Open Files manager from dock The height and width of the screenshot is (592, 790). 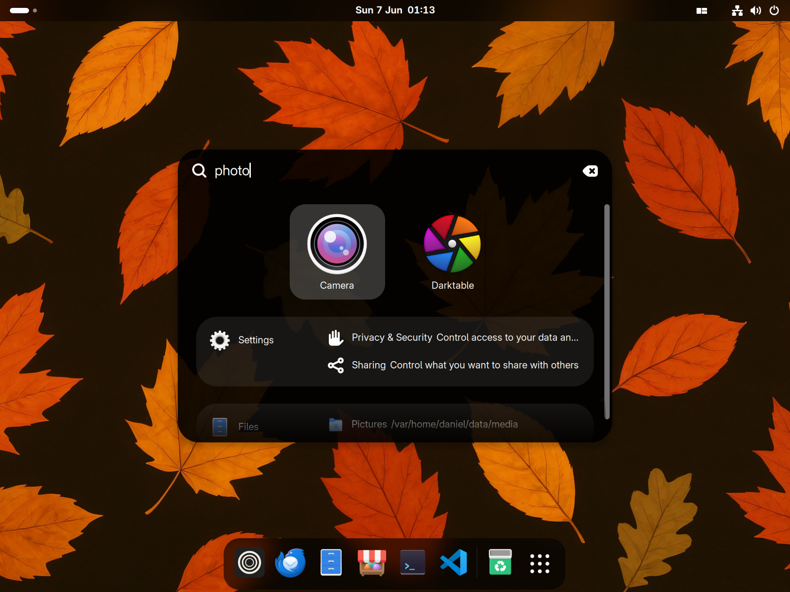(x=331, y=562)
